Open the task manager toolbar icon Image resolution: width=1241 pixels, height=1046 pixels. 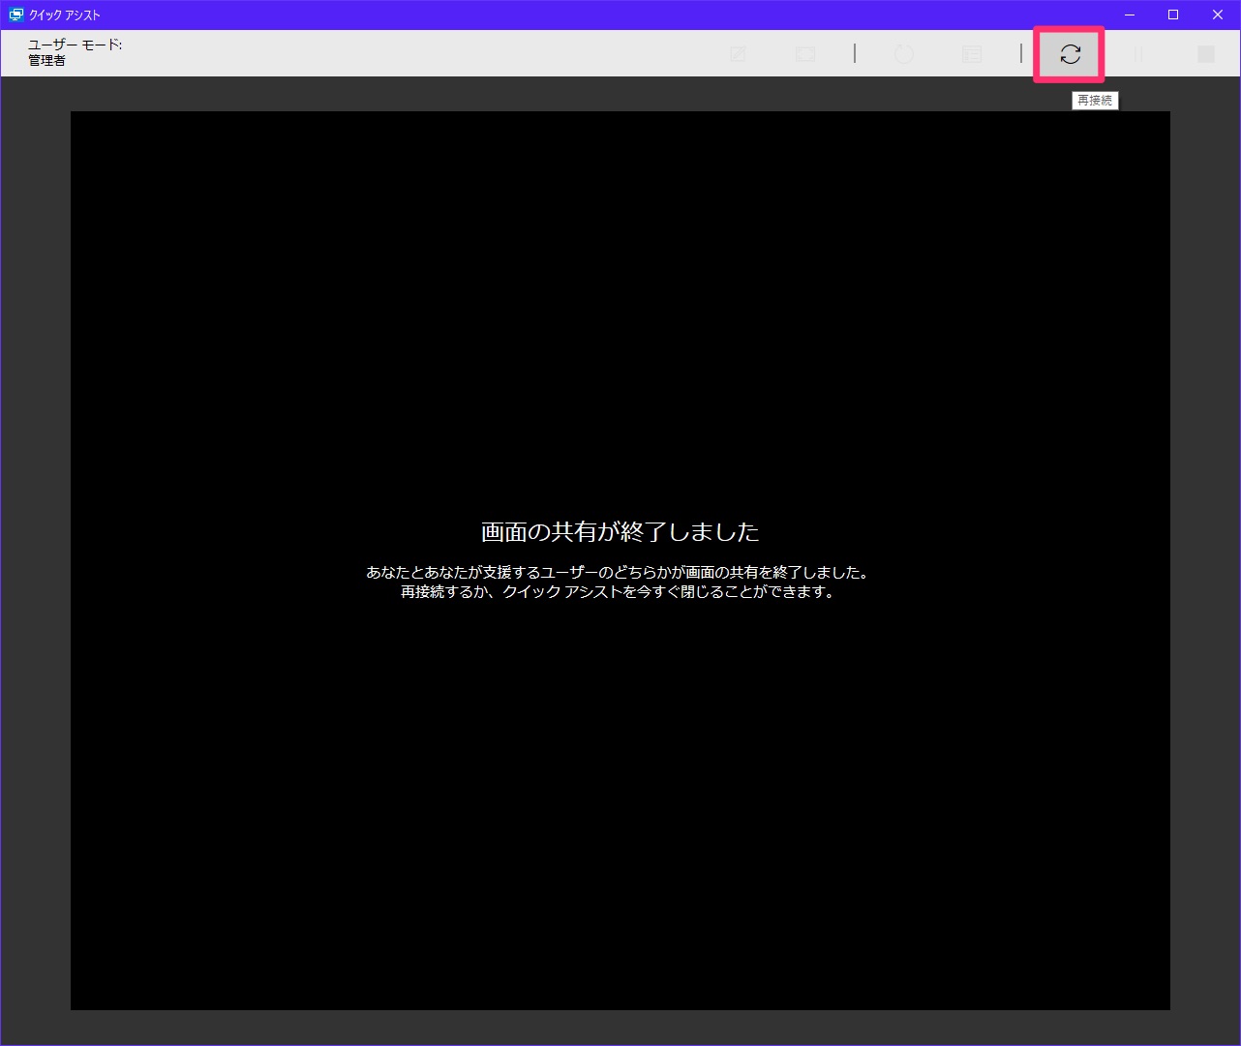(x=972, y=54)
